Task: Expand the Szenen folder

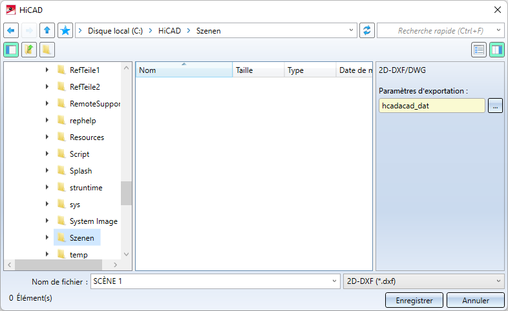Action: point(47,237)
